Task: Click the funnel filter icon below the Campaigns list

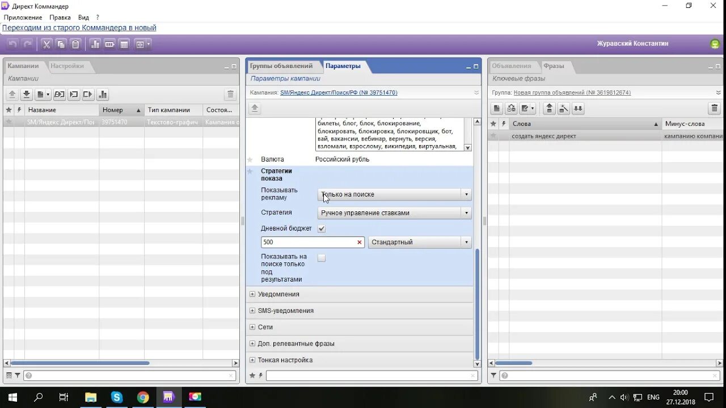Action: point(18,375)
